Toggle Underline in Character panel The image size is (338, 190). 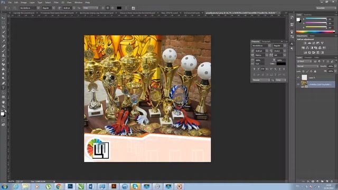click(279, 69)
